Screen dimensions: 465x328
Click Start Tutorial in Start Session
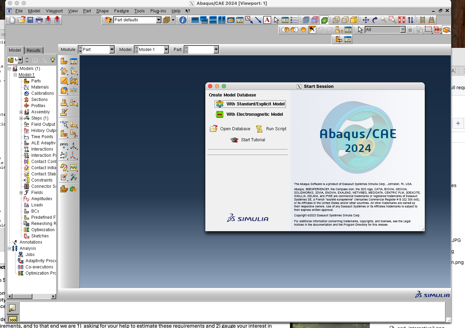click(x=248, y=140)
